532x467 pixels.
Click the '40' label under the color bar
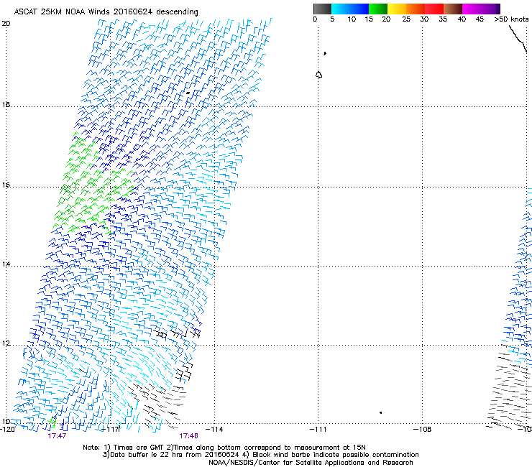462,19
